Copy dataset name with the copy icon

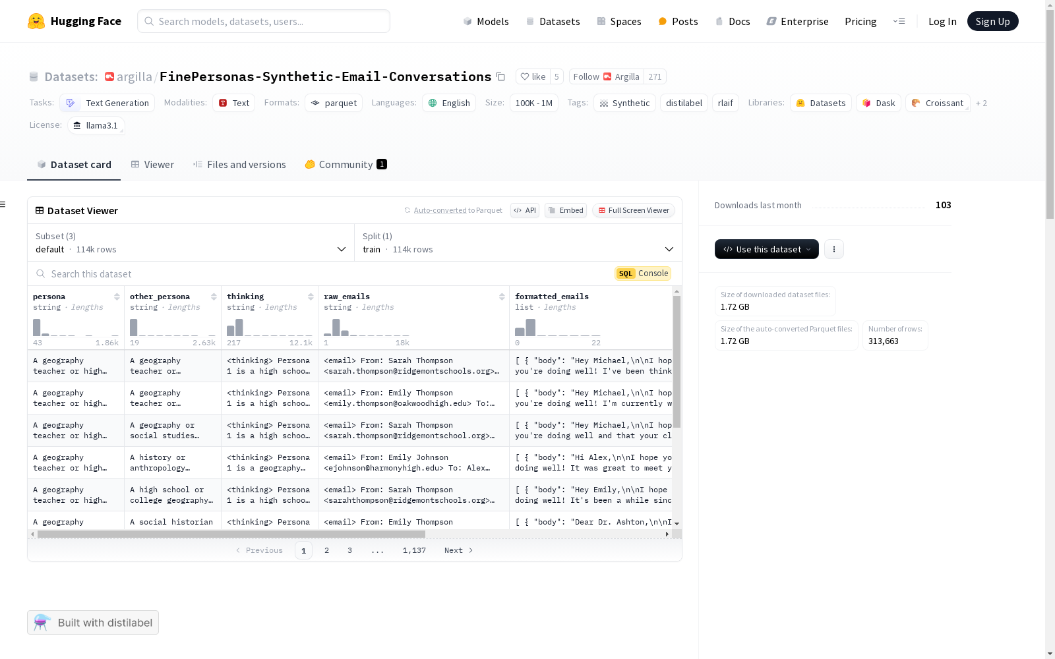pos(500,76)
